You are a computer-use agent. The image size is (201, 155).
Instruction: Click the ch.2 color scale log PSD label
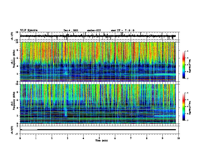190,108
